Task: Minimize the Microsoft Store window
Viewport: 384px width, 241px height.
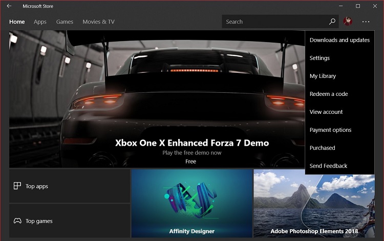Action: (x=340, y=6)
